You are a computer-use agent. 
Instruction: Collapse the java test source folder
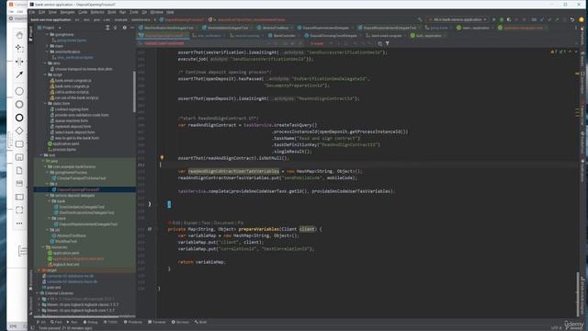[43, 161]
